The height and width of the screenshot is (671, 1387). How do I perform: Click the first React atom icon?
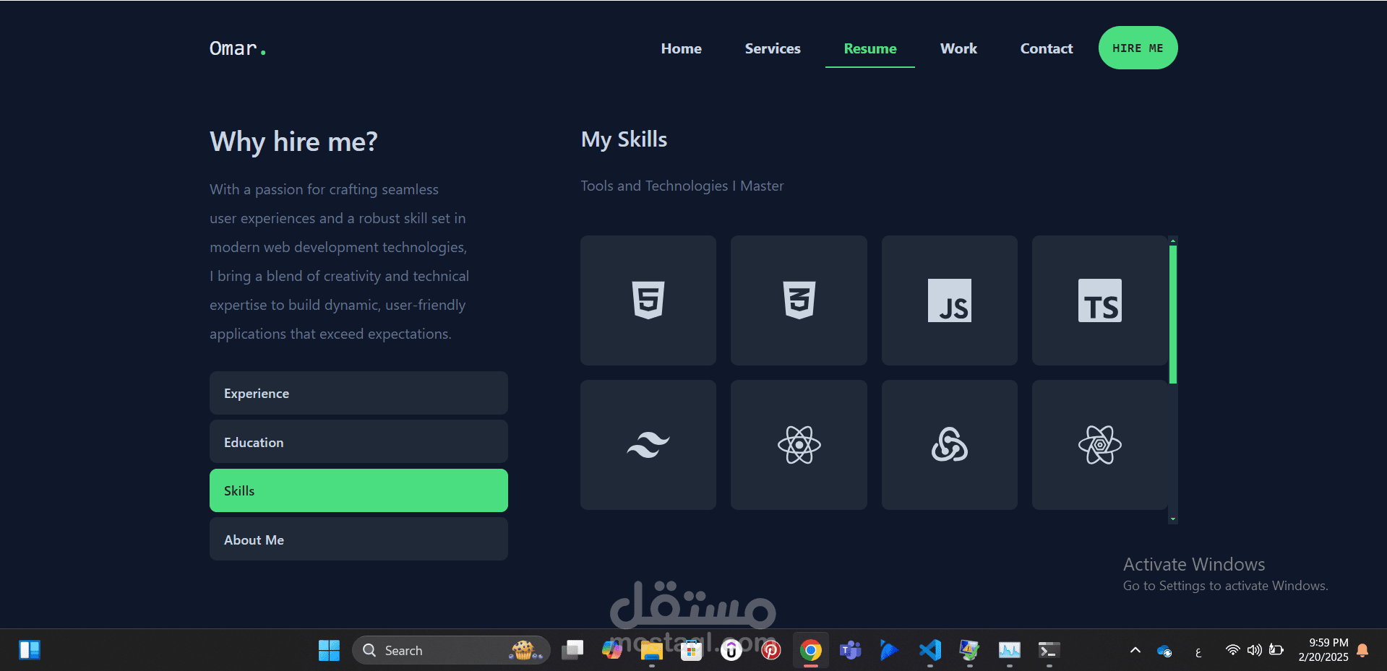799,445
